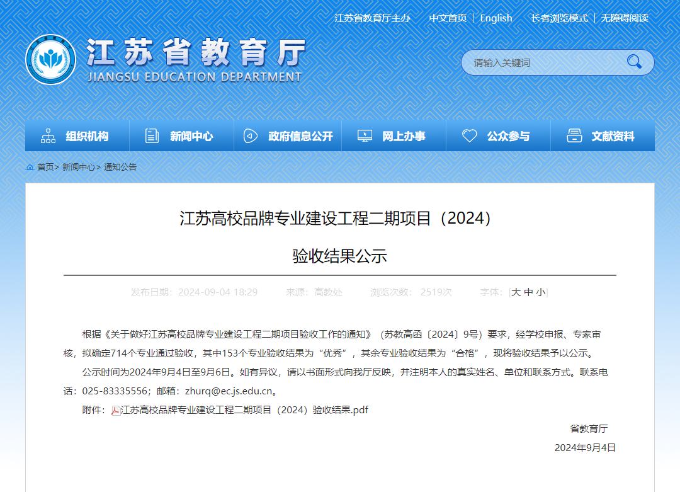
Task: Click the magnifier search icon
Action: (x=634, y=62)
